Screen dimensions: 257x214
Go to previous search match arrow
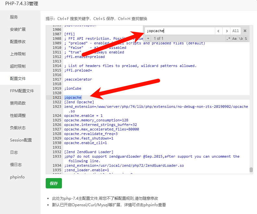click(x=218, y=31)
